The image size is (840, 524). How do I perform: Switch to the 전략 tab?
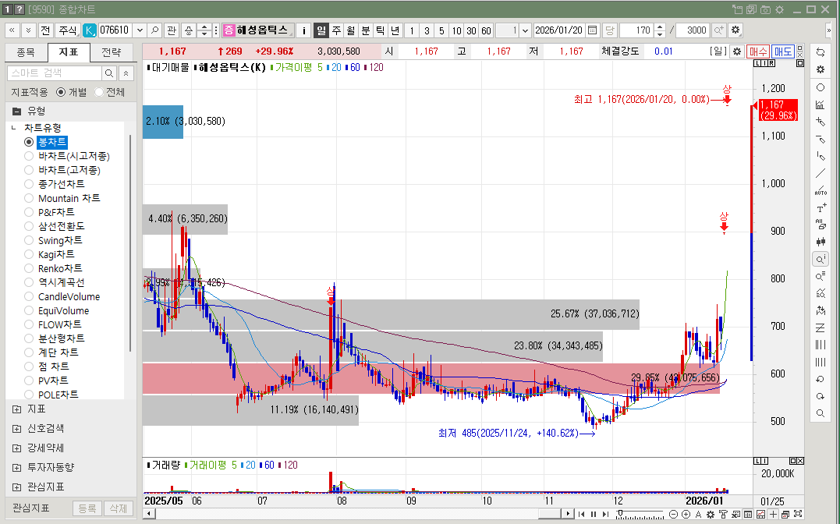tap(112, 52)
